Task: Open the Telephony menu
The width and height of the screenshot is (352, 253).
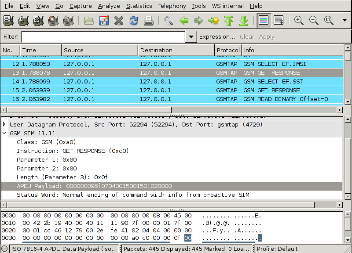Action: pos(172,6)
